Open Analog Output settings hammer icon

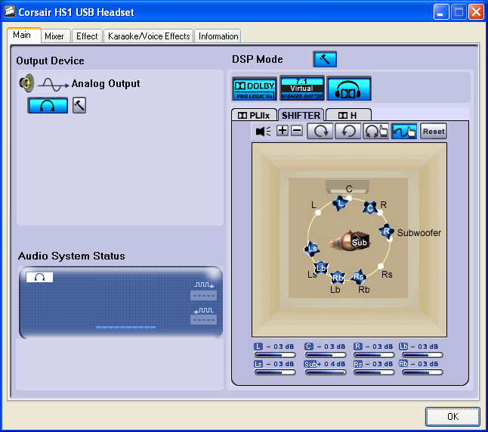[x=79, y=105]
